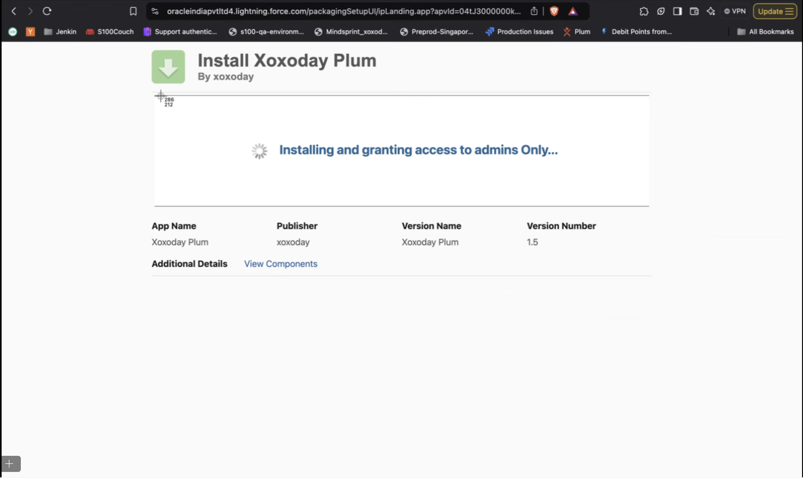
Task: Open Brave Shields lion icon
Action: click(554, 11)
